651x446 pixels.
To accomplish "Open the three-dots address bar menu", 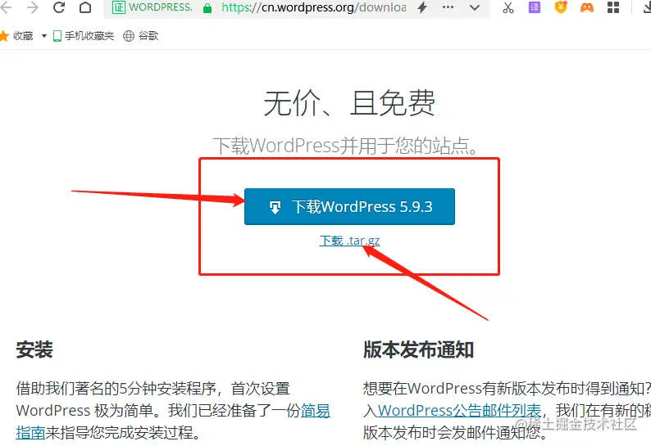I will click(x=448, y=7).
